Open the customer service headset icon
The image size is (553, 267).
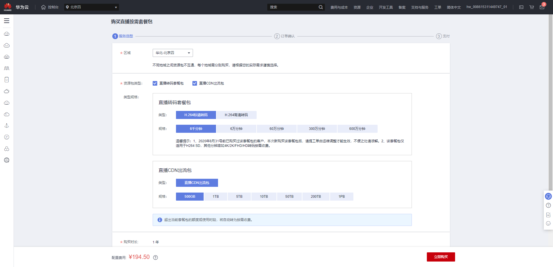pyautogui.click(x=548, y=196)
